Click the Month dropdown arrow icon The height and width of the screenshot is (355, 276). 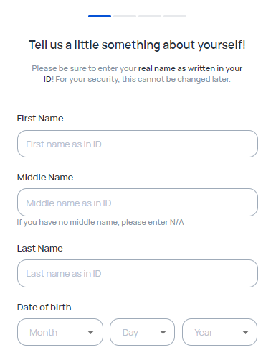[90, 333]
